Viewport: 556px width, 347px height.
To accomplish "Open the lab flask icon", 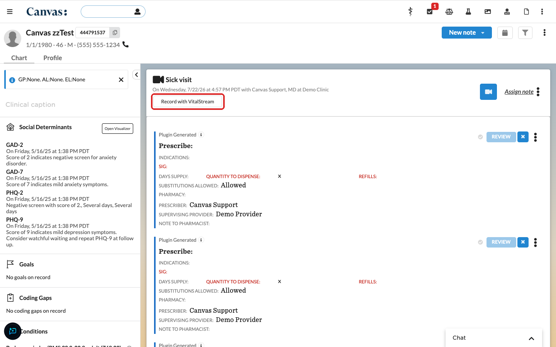I will point(468,12).
